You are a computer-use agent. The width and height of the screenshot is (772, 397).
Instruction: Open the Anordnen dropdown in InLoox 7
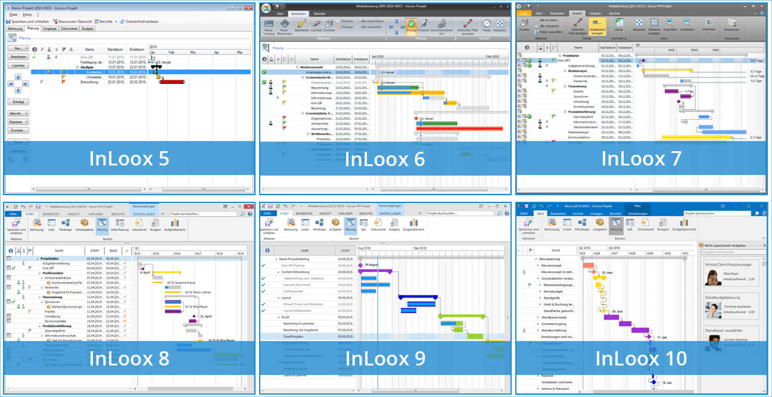[708, 24]
